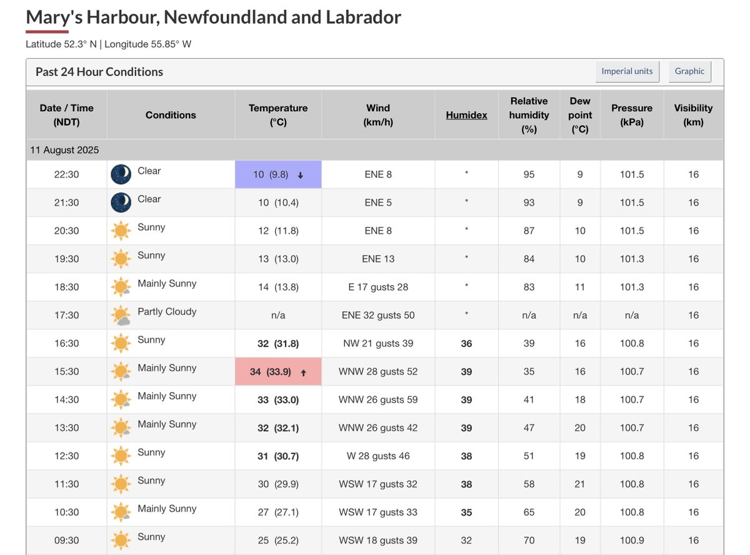Click the Sunny icon at 16:30

(x=121, y=343)
